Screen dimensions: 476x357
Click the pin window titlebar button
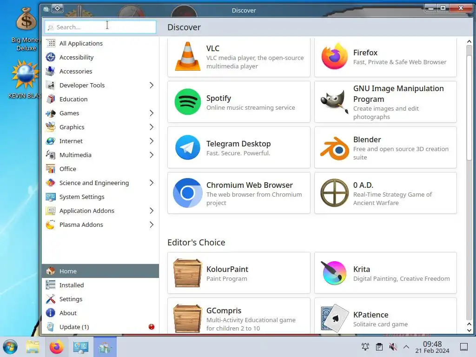click(57, 8)
